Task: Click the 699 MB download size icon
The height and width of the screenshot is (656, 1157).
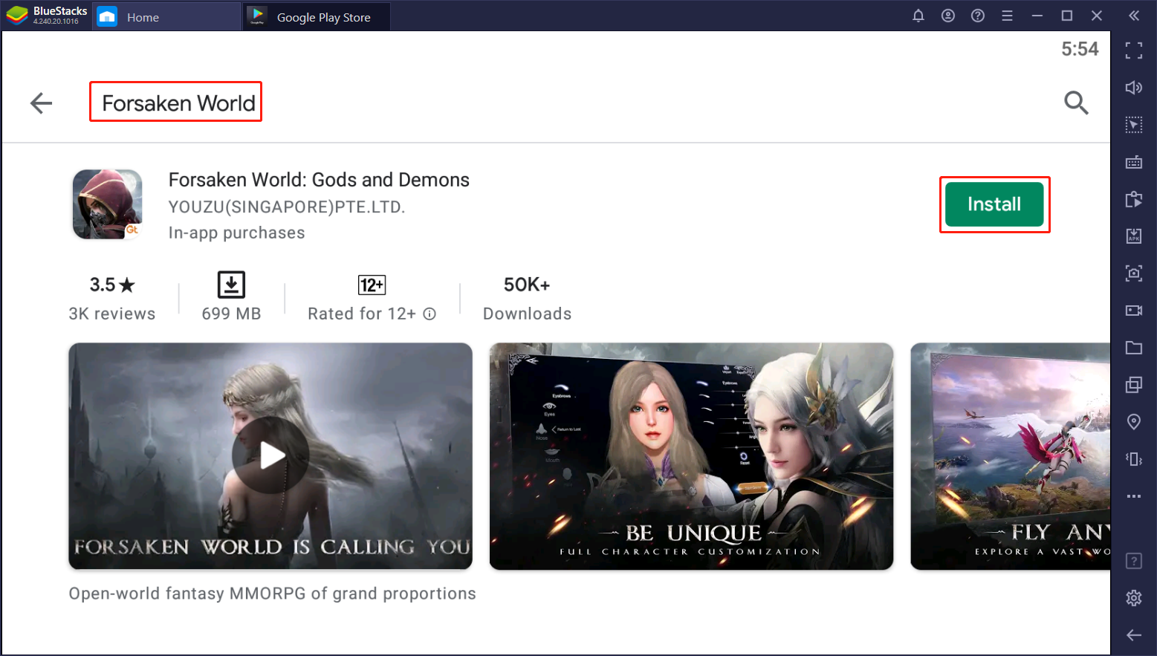Action: pyautogui.click(x=231, y=285)
